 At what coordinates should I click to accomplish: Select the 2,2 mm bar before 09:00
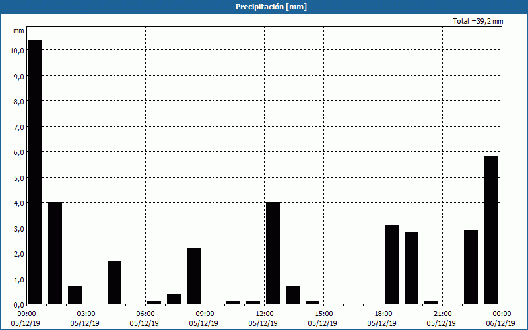coord(193,276)
